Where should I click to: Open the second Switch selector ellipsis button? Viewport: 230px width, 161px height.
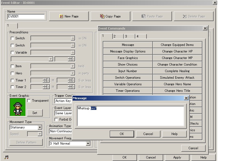[73, 45]
